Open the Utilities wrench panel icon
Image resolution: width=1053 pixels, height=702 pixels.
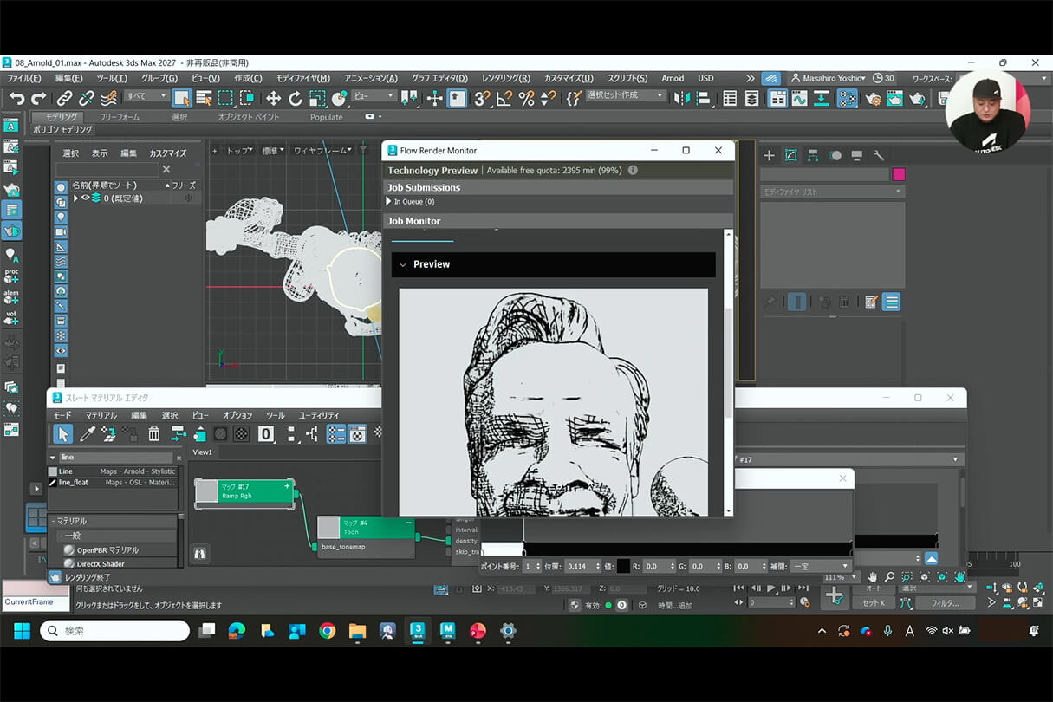coord(879,155)
